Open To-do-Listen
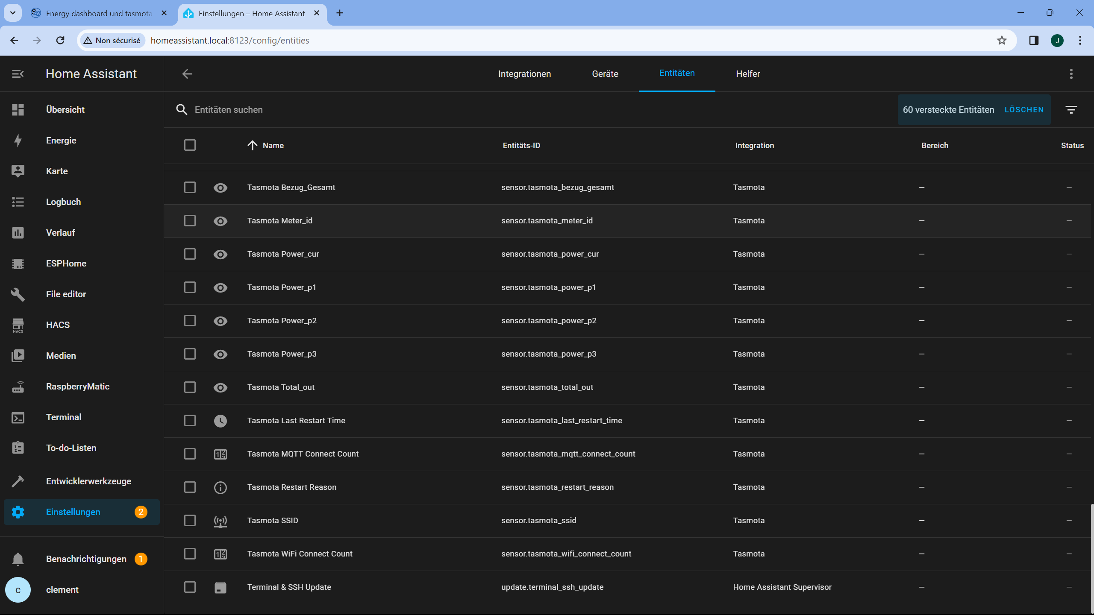The height and width of the screenshot is (615, 1094). (x=82, y=448)
